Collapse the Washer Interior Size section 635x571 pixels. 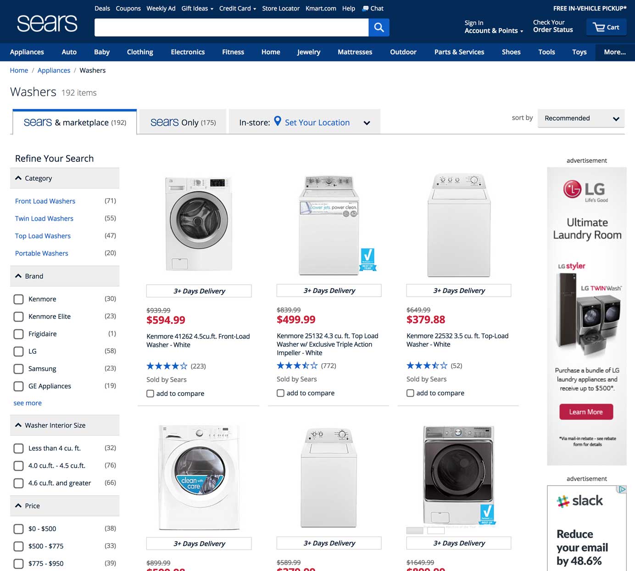(65, 425)
